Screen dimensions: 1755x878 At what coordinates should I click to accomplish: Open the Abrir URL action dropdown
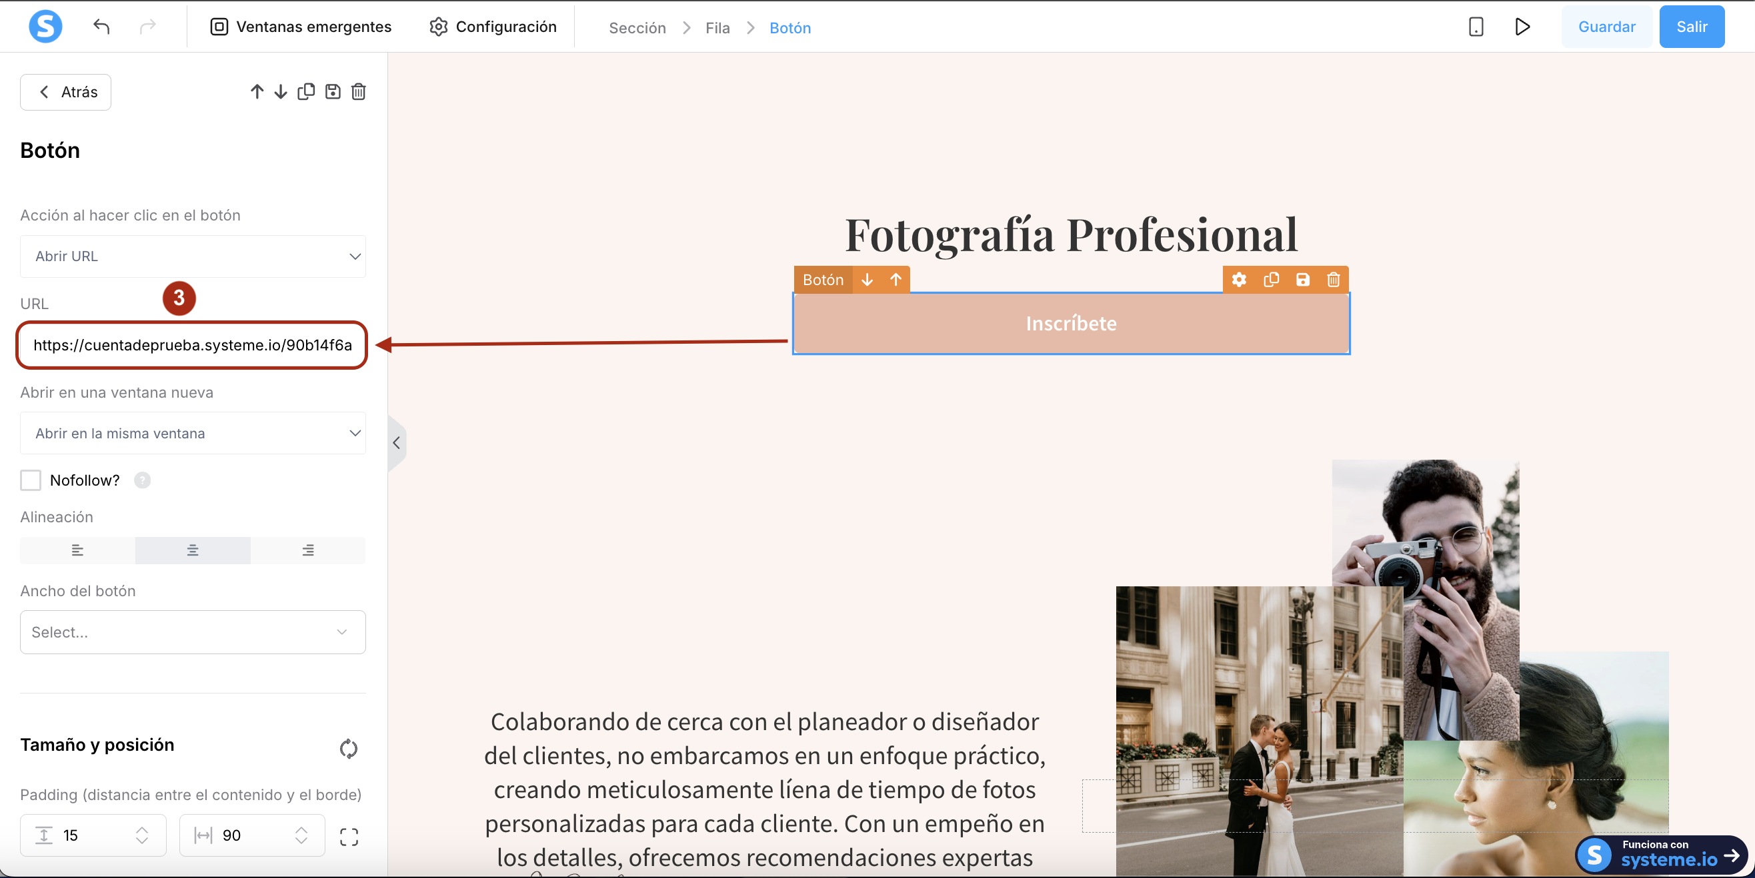point(193,256)
